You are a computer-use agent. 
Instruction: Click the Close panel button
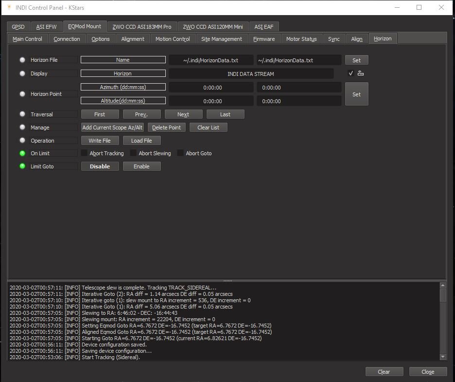point(428,372)
